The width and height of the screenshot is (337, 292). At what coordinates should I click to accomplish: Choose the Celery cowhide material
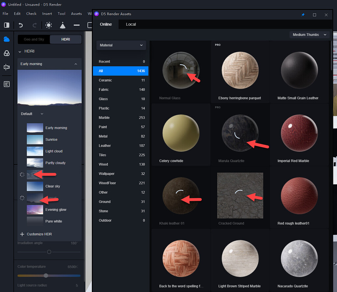click(181, 133)
